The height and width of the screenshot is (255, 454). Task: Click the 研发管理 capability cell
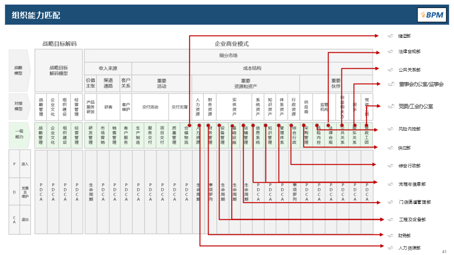(x=90, y=135)
